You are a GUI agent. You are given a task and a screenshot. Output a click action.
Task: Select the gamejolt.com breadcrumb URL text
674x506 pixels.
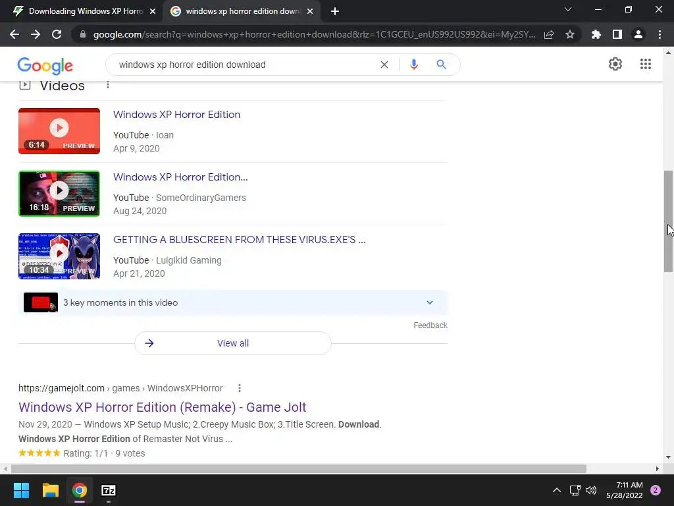120,388
